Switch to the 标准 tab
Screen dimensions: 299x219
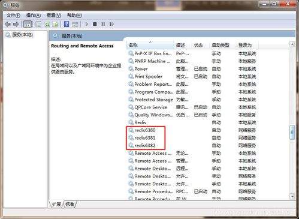coord(70,204)
